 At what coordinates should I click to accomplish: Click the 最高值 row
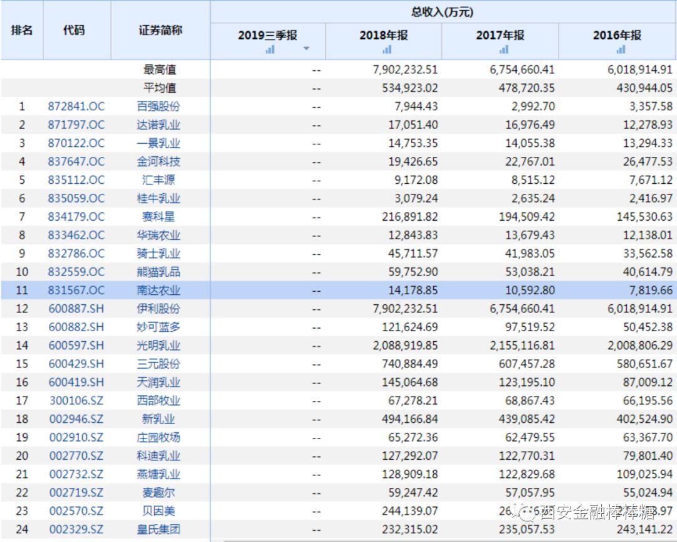click(x=160, y=70)
